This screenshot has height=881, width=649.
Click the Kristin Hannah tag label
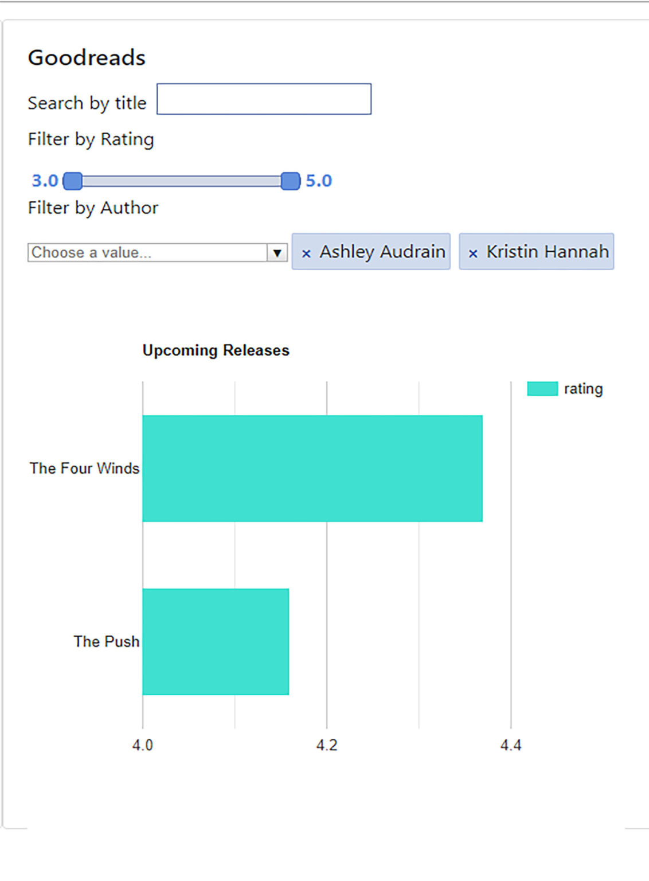click(547, 252)
